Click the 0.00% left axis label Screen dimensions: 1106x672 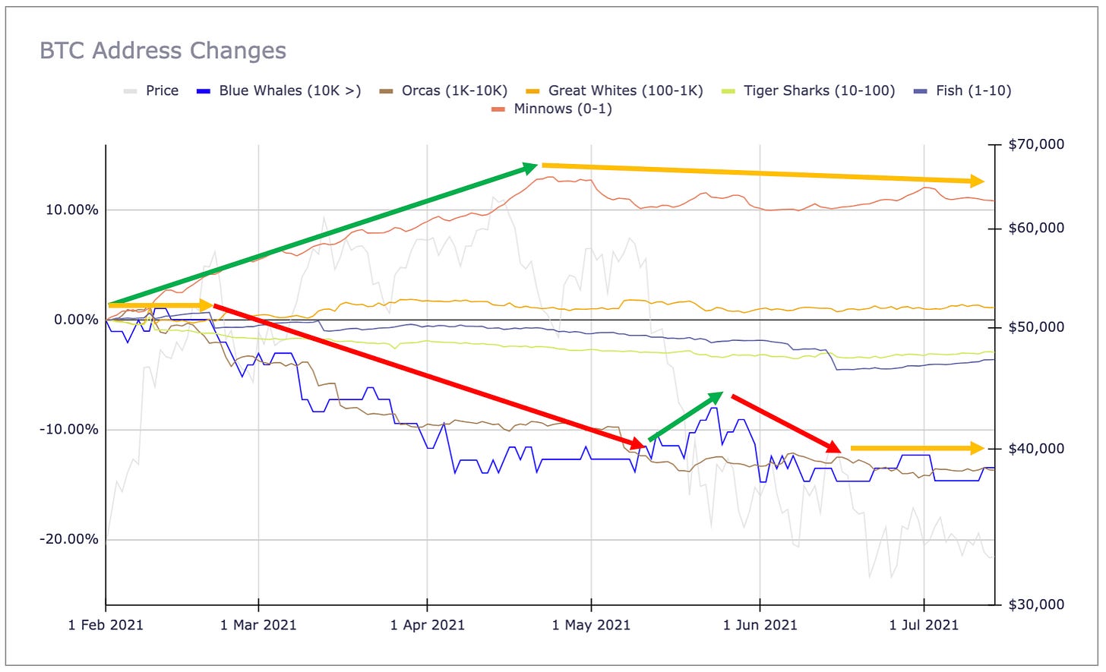[x=76, y=320]
